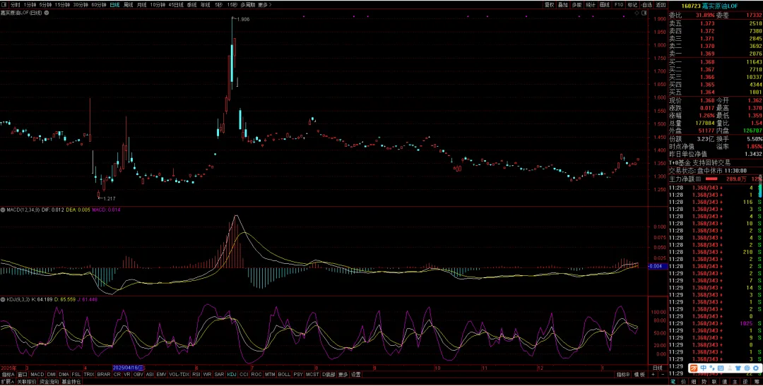Open the 资金流向 tab
The image size is (763, 386).
(49, 382)
